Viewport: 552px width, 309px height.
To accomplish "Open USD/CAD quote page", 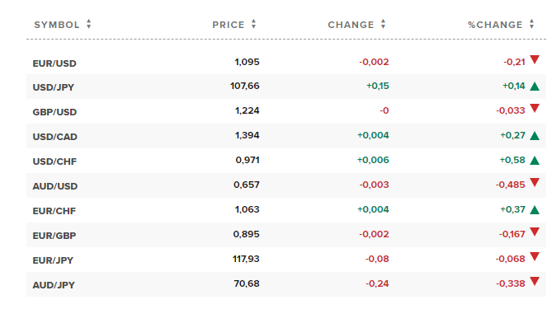I will click(x=55, y=137).
